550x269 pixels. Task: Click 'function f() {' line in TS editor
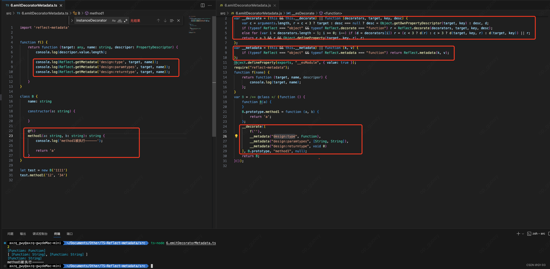click(34, 42)
